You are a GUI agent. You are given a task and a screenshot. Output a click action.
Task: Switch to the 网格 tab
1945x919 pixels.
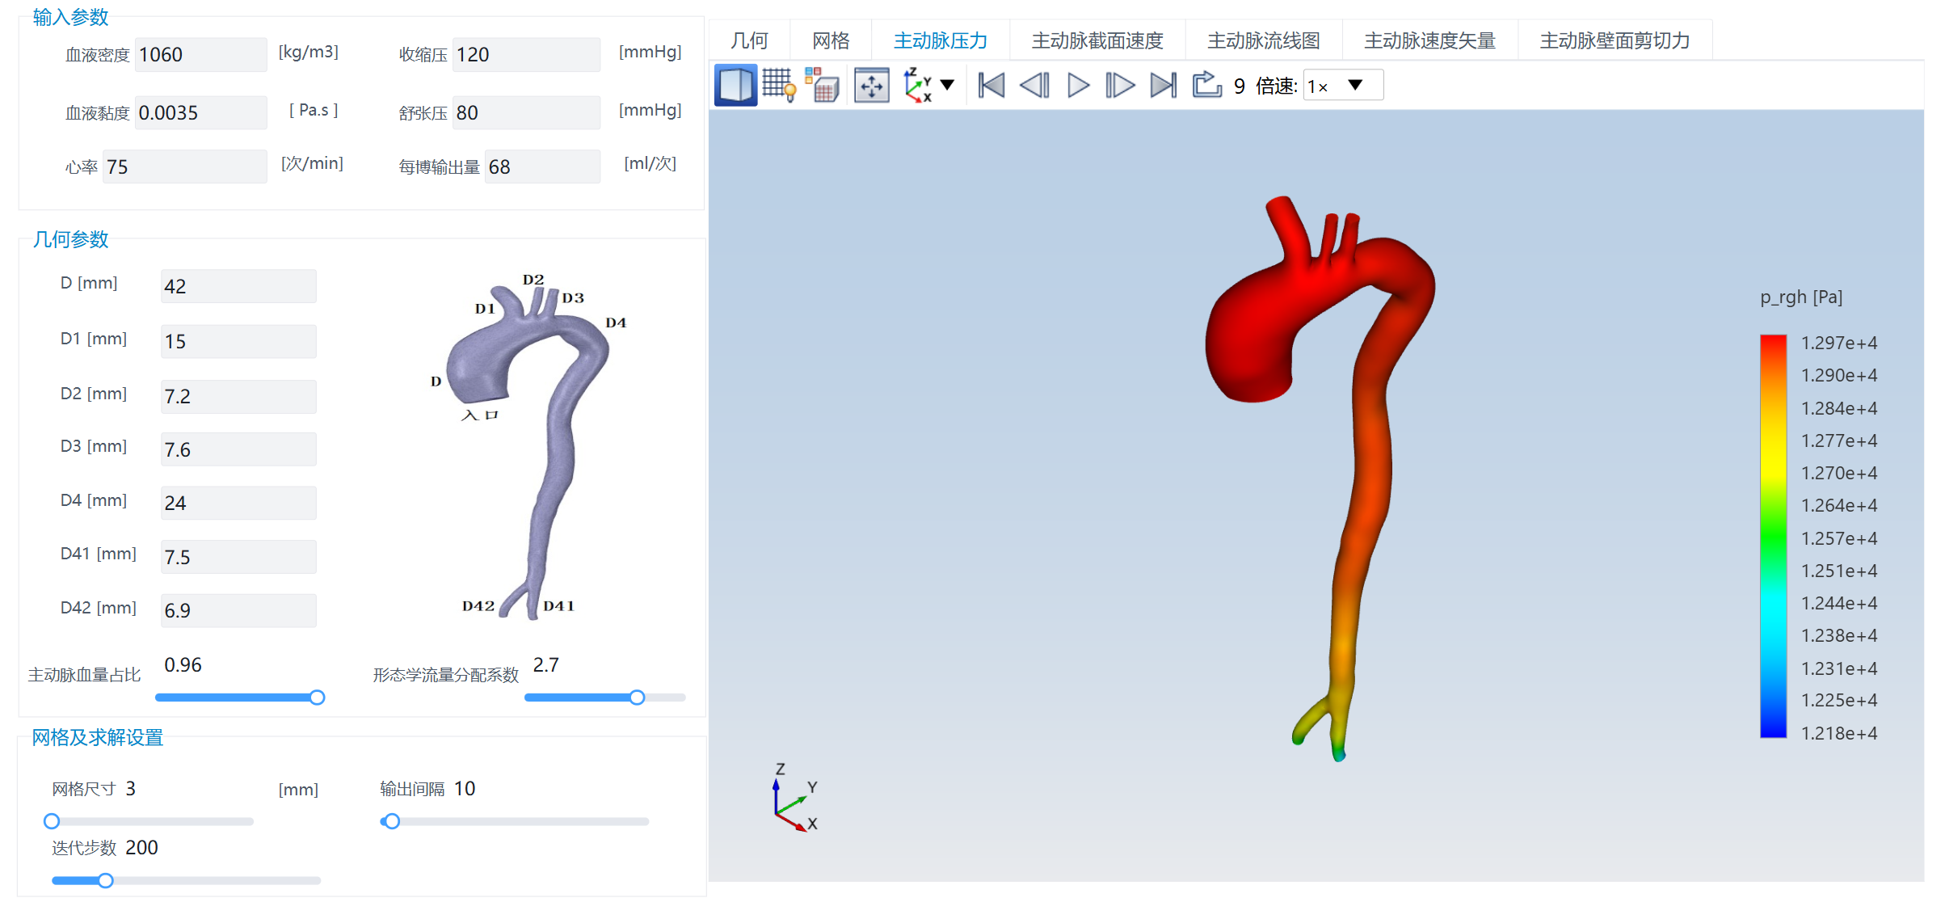tap(831, 40)
